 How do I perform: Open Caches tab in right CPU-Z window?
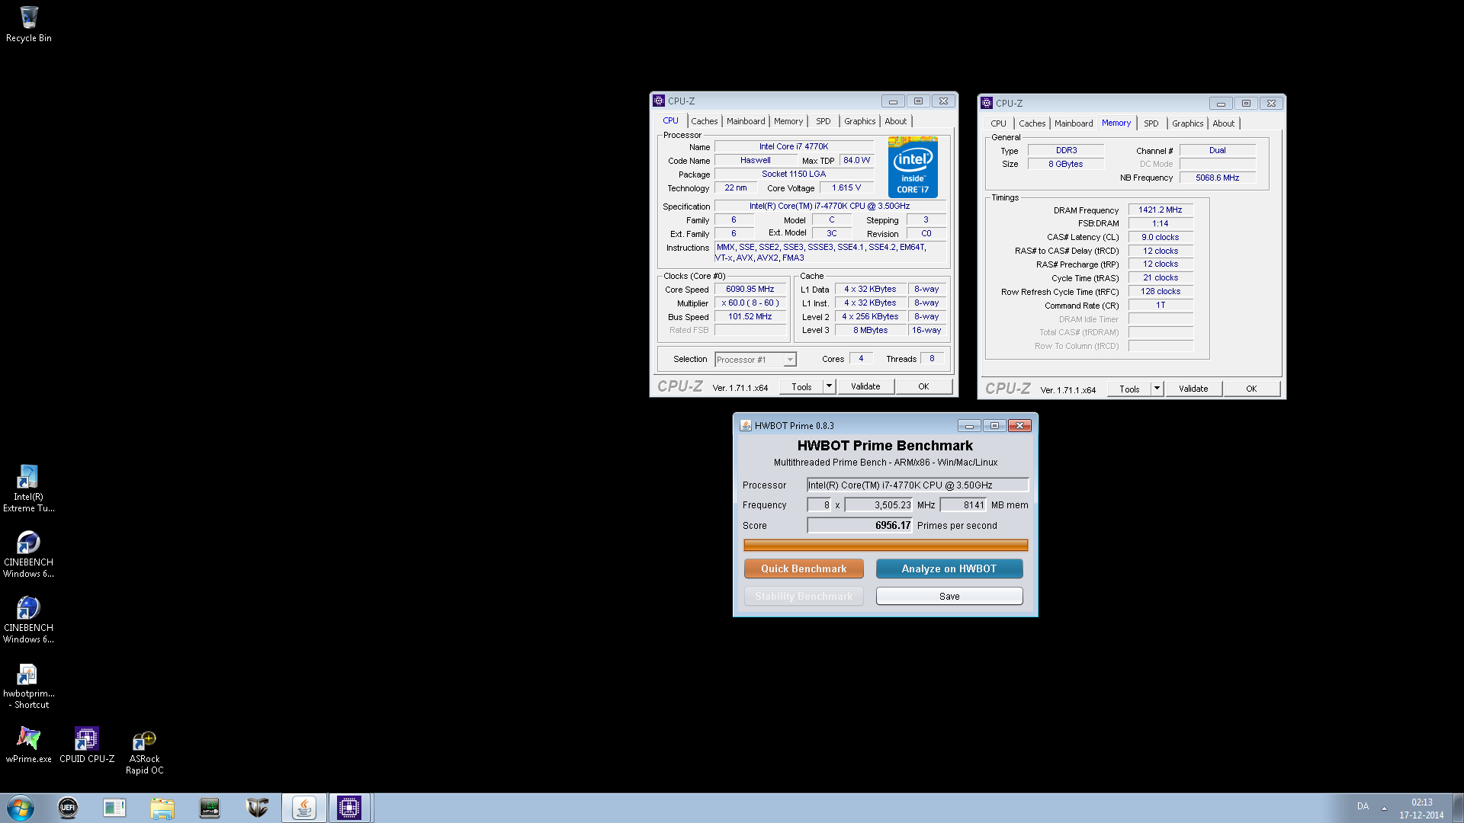[x=1032, y=123]
